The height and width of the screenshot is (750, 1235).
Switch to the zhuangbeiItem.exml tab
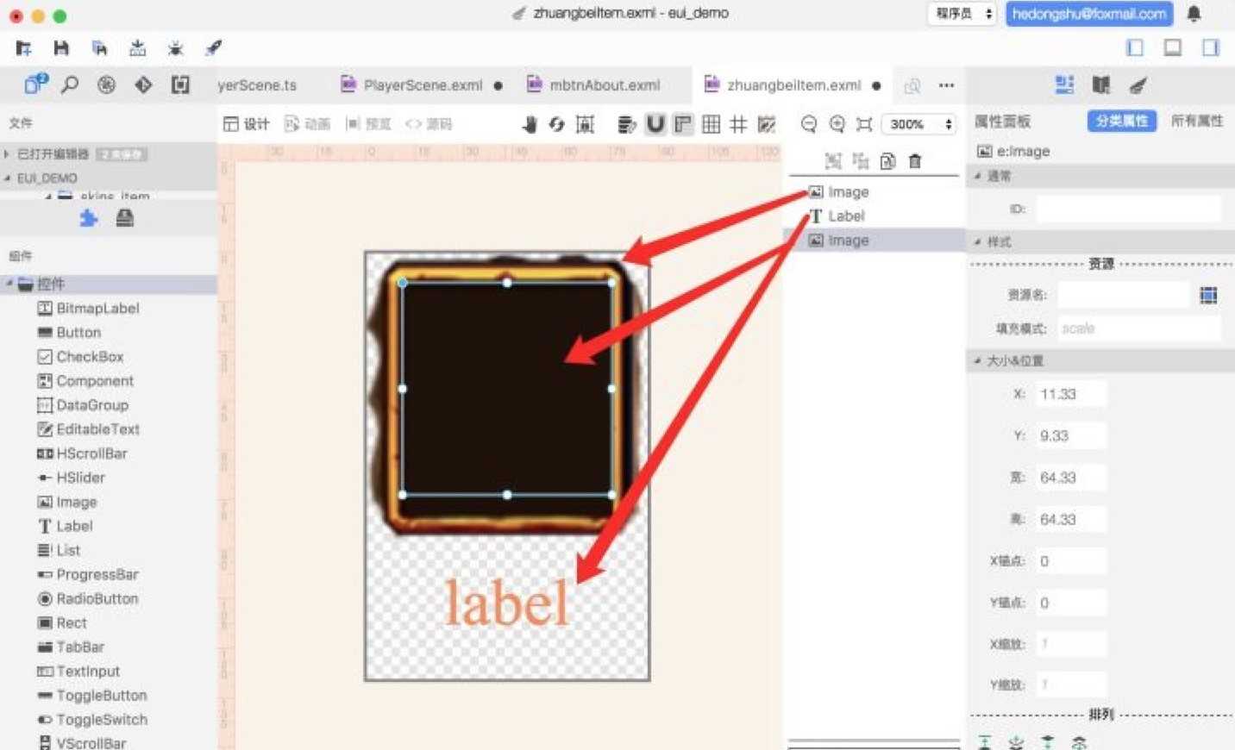click(793, 85)
